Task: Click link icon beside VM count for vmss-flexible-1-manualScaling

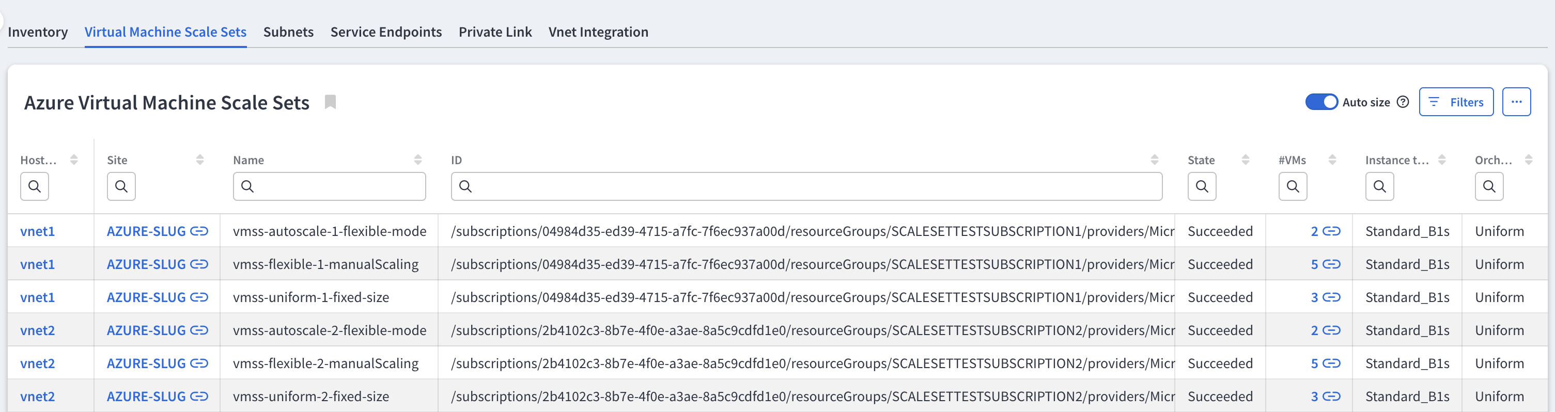Action: [x=1331, y=264]
